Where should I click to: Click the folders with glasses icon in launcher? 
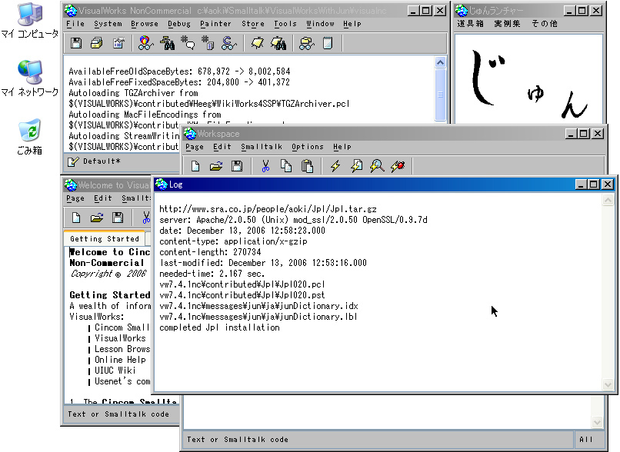click(x=306, y=43)
